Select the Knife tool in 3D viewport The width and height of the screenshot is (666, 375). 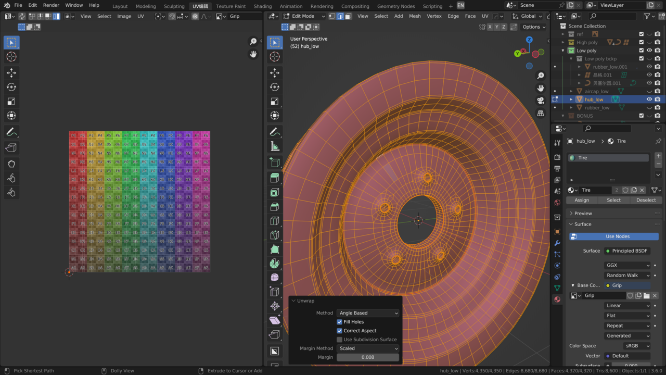pos(275,235)
